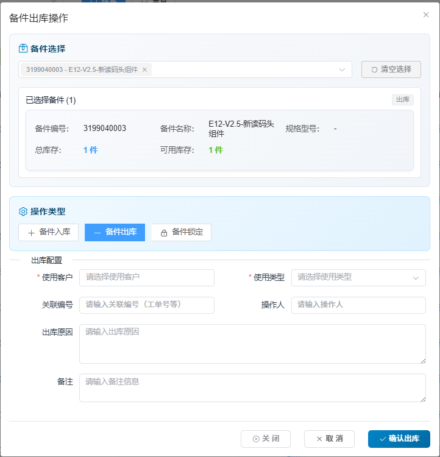Click the 备注 text area
Viewport: 440px width, 457px height.
[252, 388]
